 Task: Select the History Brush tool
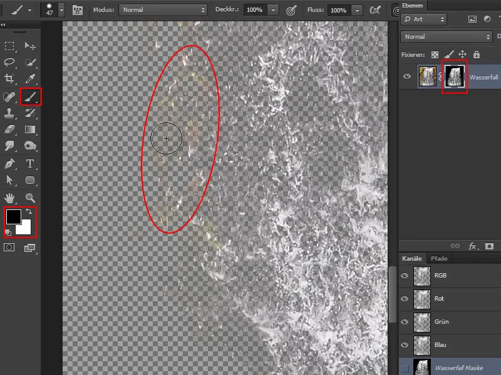point(30,113)
